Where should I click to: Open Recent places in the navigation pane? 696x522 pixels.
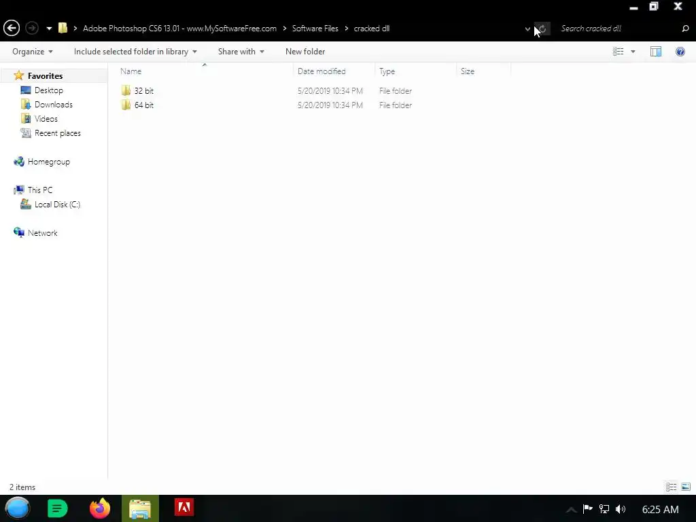click(x=58, y=133)
